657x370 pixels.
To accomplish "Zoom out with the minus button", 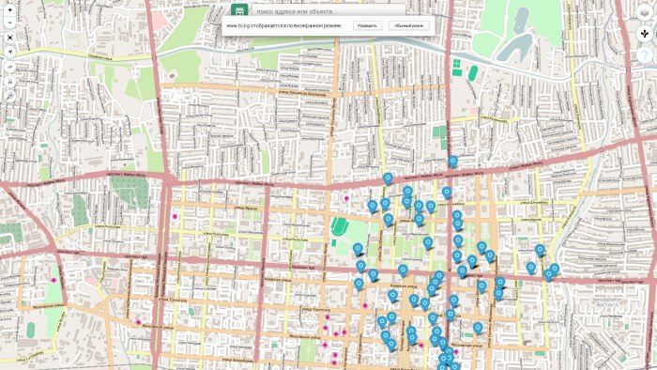I will (10, 22).
